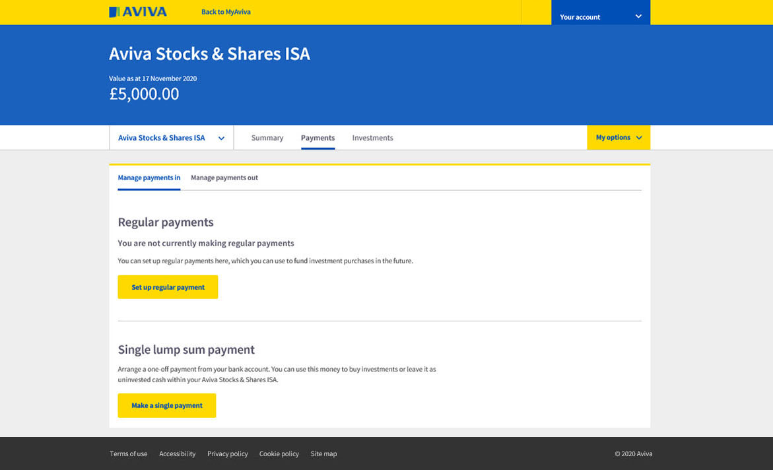Viewport: 773px width, 470px height.
Task: Click the £5,000.00 account value
Action: point(144,94)
